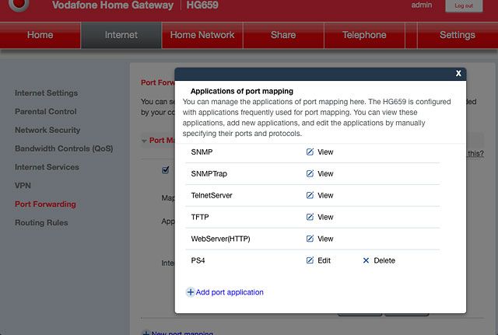
Task: Click the SNMP application name
Action: 202,152
